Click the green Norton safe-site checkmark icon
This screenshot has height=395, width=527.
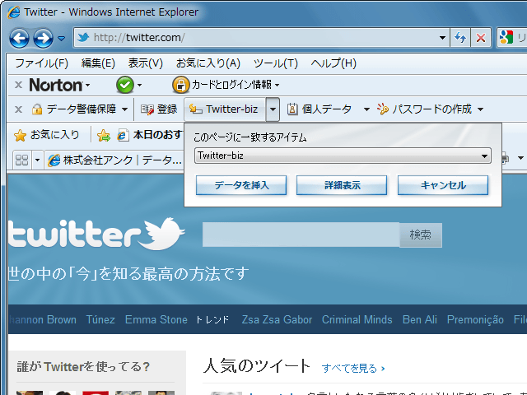tap(125, 85)
